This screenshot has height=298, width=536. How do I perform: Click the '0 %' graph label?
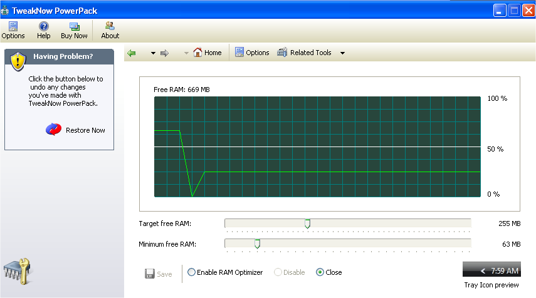[x=493, y=194]
